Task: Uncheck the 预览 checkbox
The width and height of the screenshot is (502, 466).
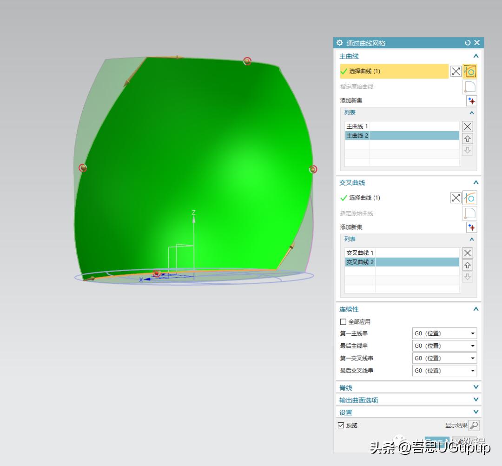Action: [341, 426]
